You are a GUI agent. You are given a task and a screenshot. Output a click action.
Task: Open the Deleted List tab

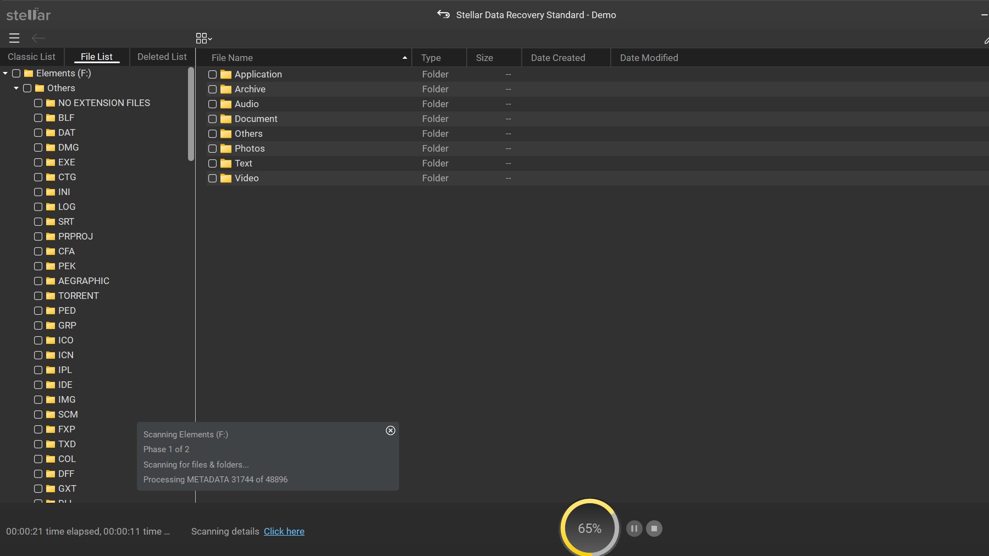[x=162, y=57]
